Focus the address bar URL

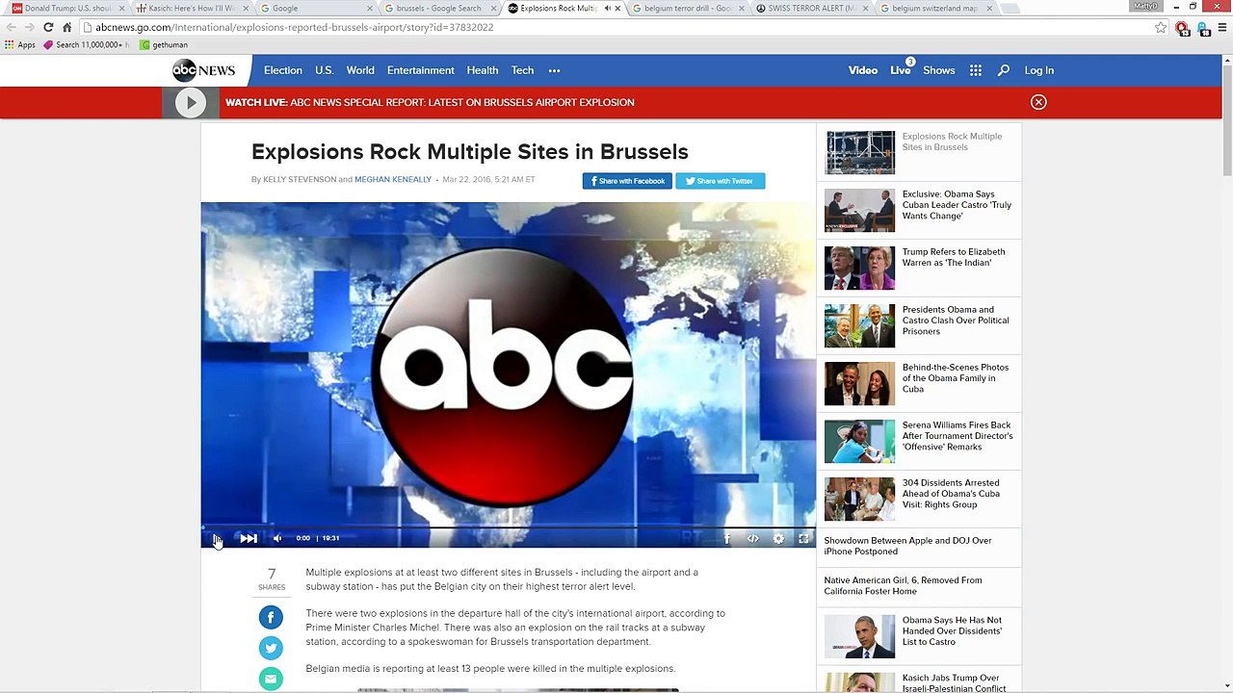[616, 27]
